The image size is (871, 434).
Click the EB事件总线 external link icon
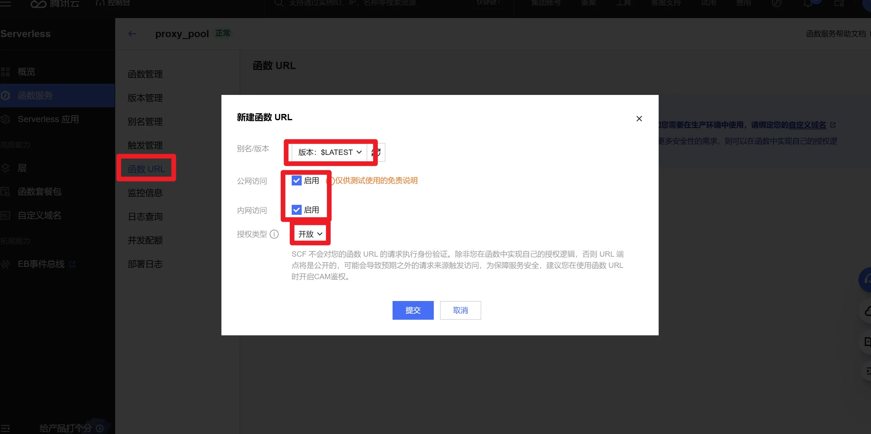pos(72,264)
